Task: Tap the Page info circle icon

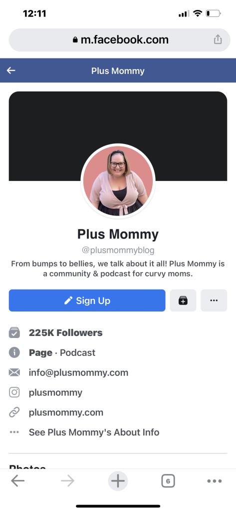Action: tap(14, 352)
